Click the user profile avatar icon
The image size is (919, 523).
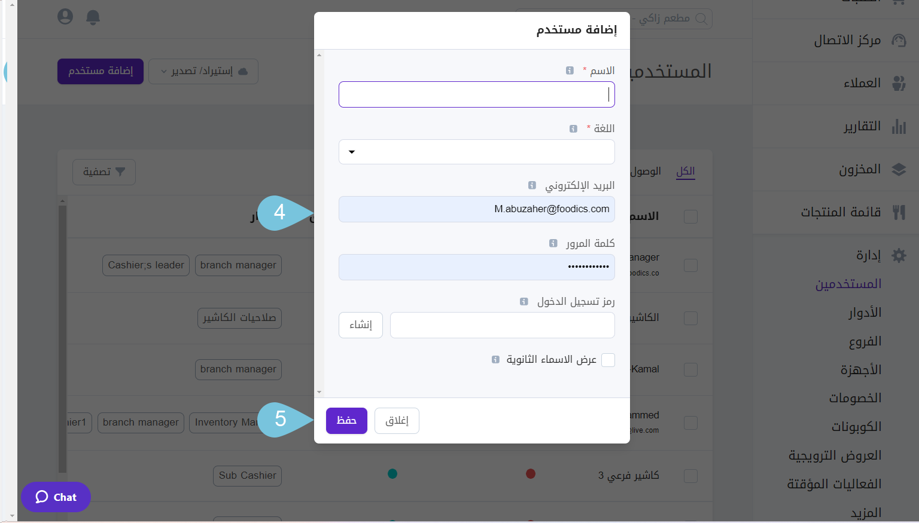[65, 16]
